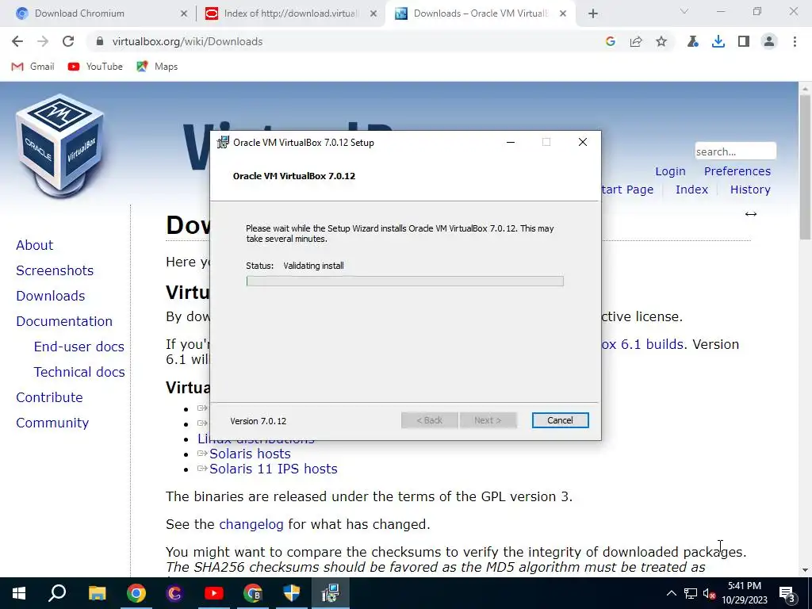Click the taskbar clock and date

[744, 593]
